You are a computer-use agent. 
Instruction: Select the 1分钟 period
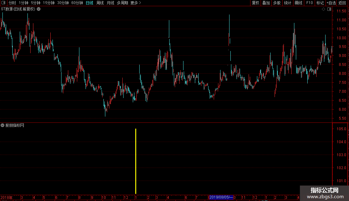point(23,3)
